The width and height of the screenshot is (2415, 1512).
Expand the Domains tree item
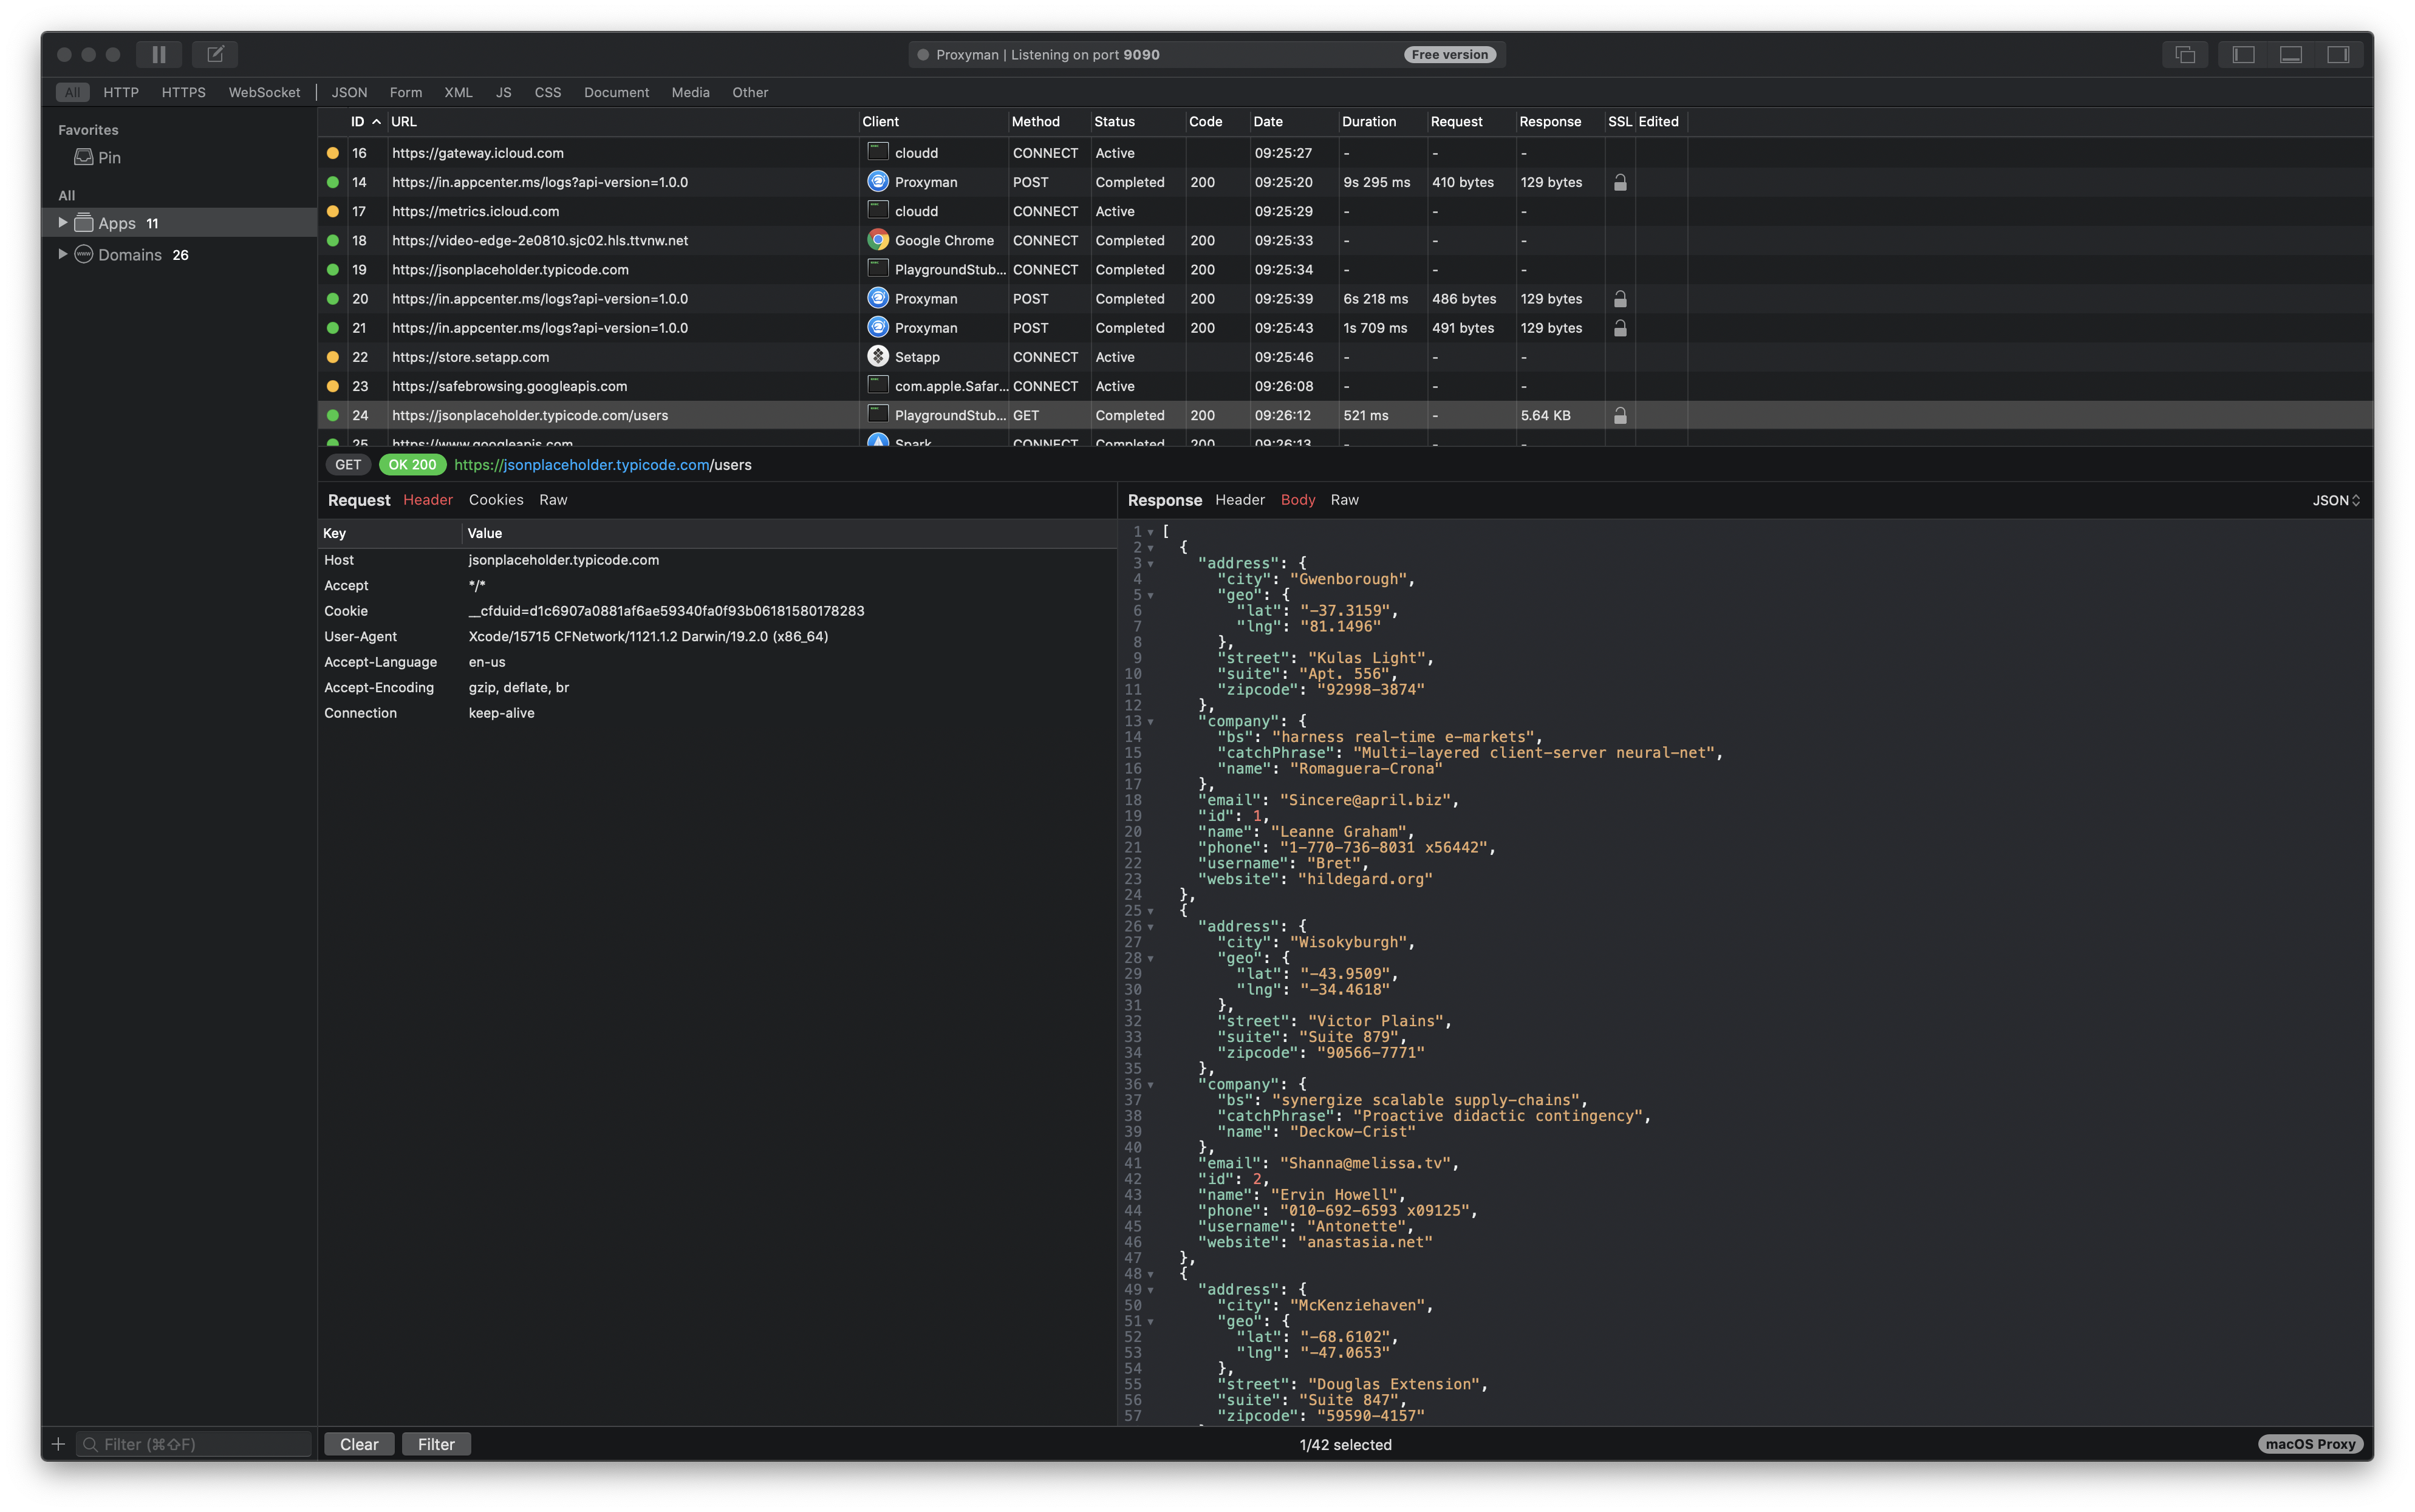[x=62, y=254]
